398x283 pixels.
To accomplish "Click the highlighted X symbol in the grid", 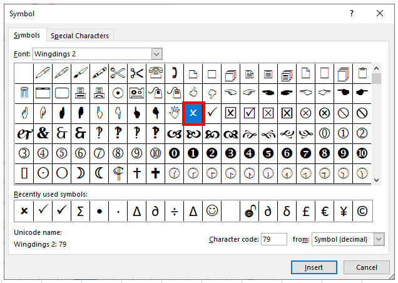I will (193, 113).
